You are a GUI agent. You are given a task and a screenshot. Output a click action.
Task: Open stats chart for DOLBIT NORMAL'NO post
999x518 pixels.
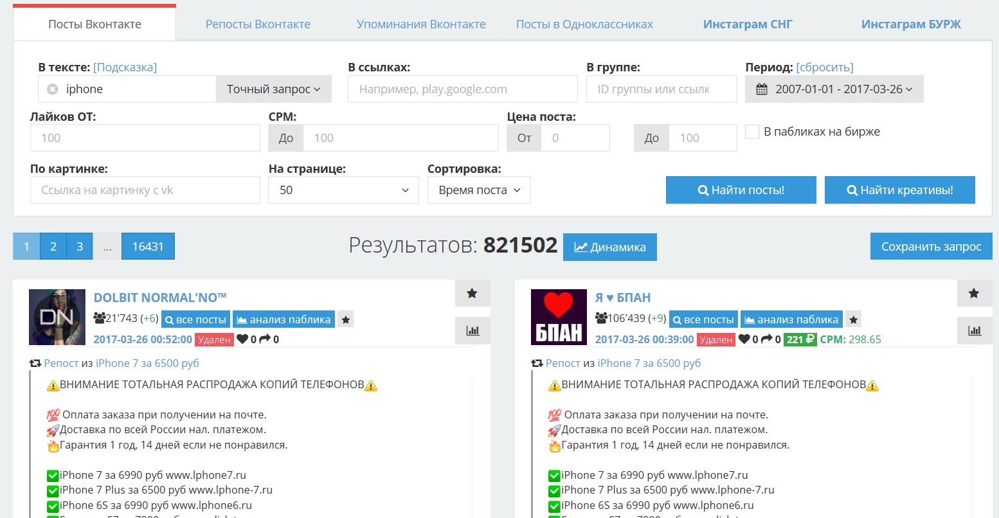pos(473,330)
